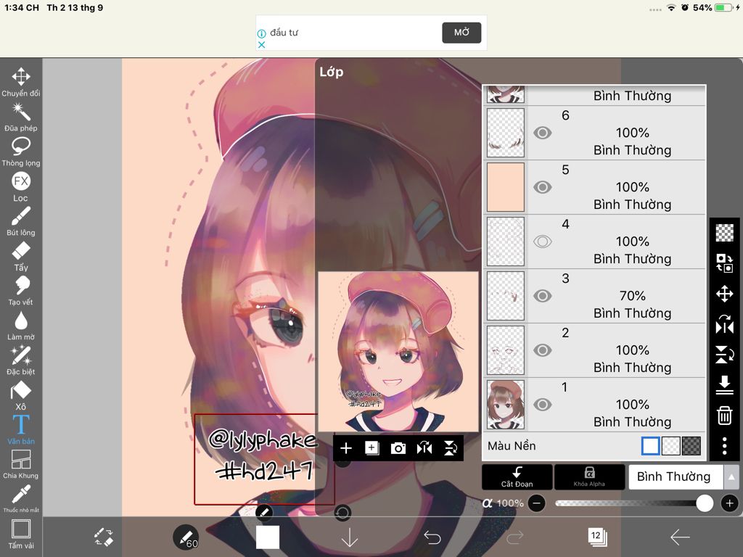This screenshot has height=557, width=743.
Task: Expand blend mode list with arrow
Action: (731, 477)
